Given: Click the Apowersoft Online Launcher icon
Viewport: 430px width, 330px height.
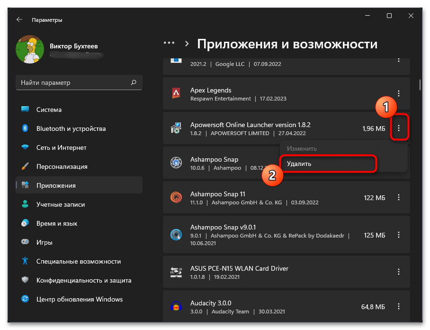Looking at the screenshot, I should point(176,128).
